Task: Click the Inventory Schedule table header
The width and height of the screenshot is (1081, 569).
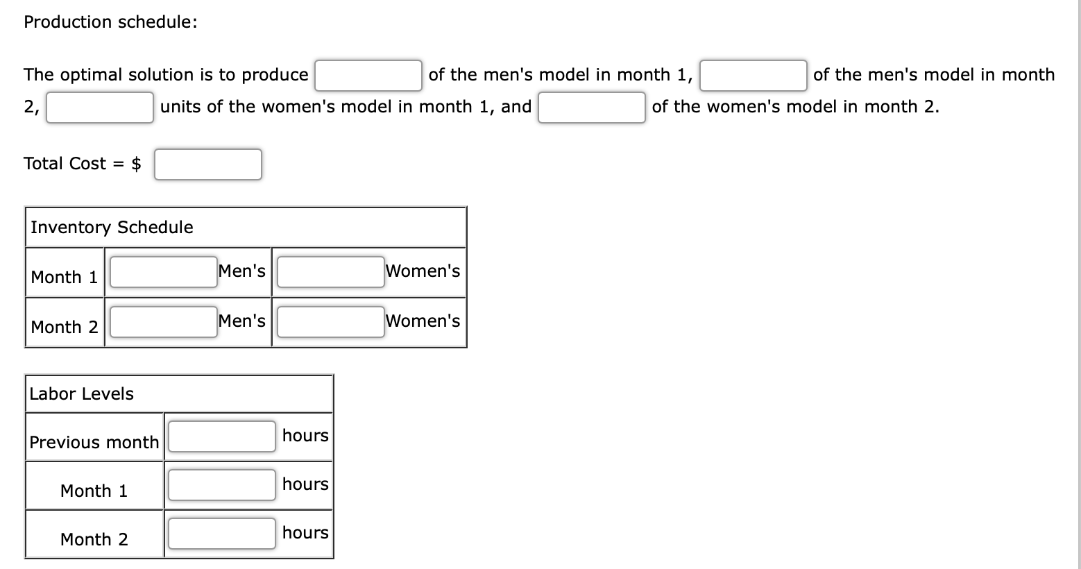Action: [111, 228]
